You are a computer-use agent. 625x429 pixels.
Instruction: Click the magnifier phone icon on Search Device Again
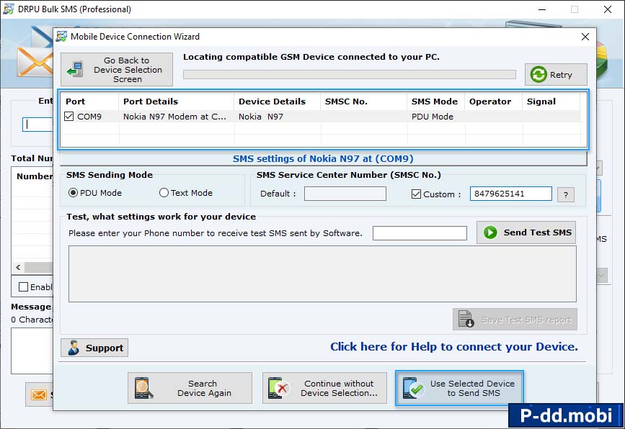point(143,388)
